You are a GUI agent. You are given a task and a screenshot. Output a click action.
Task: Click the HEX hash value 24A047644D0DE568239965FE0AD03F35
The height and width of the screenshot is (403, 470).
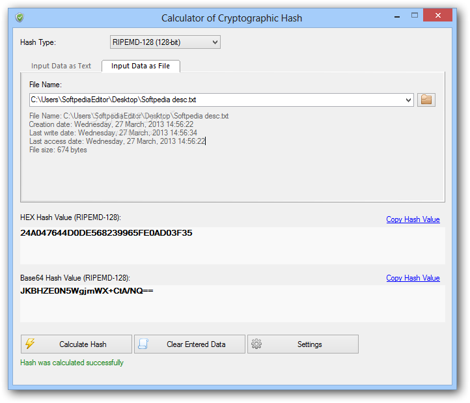(x=106, y=233)
